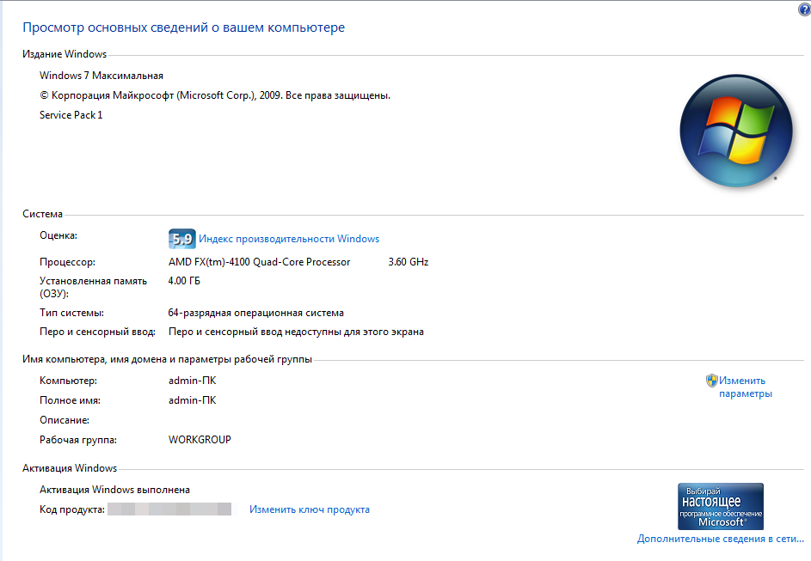811x561 pixels.
Task: Click the Полное имя: label
Action: [x=70, y=400]
